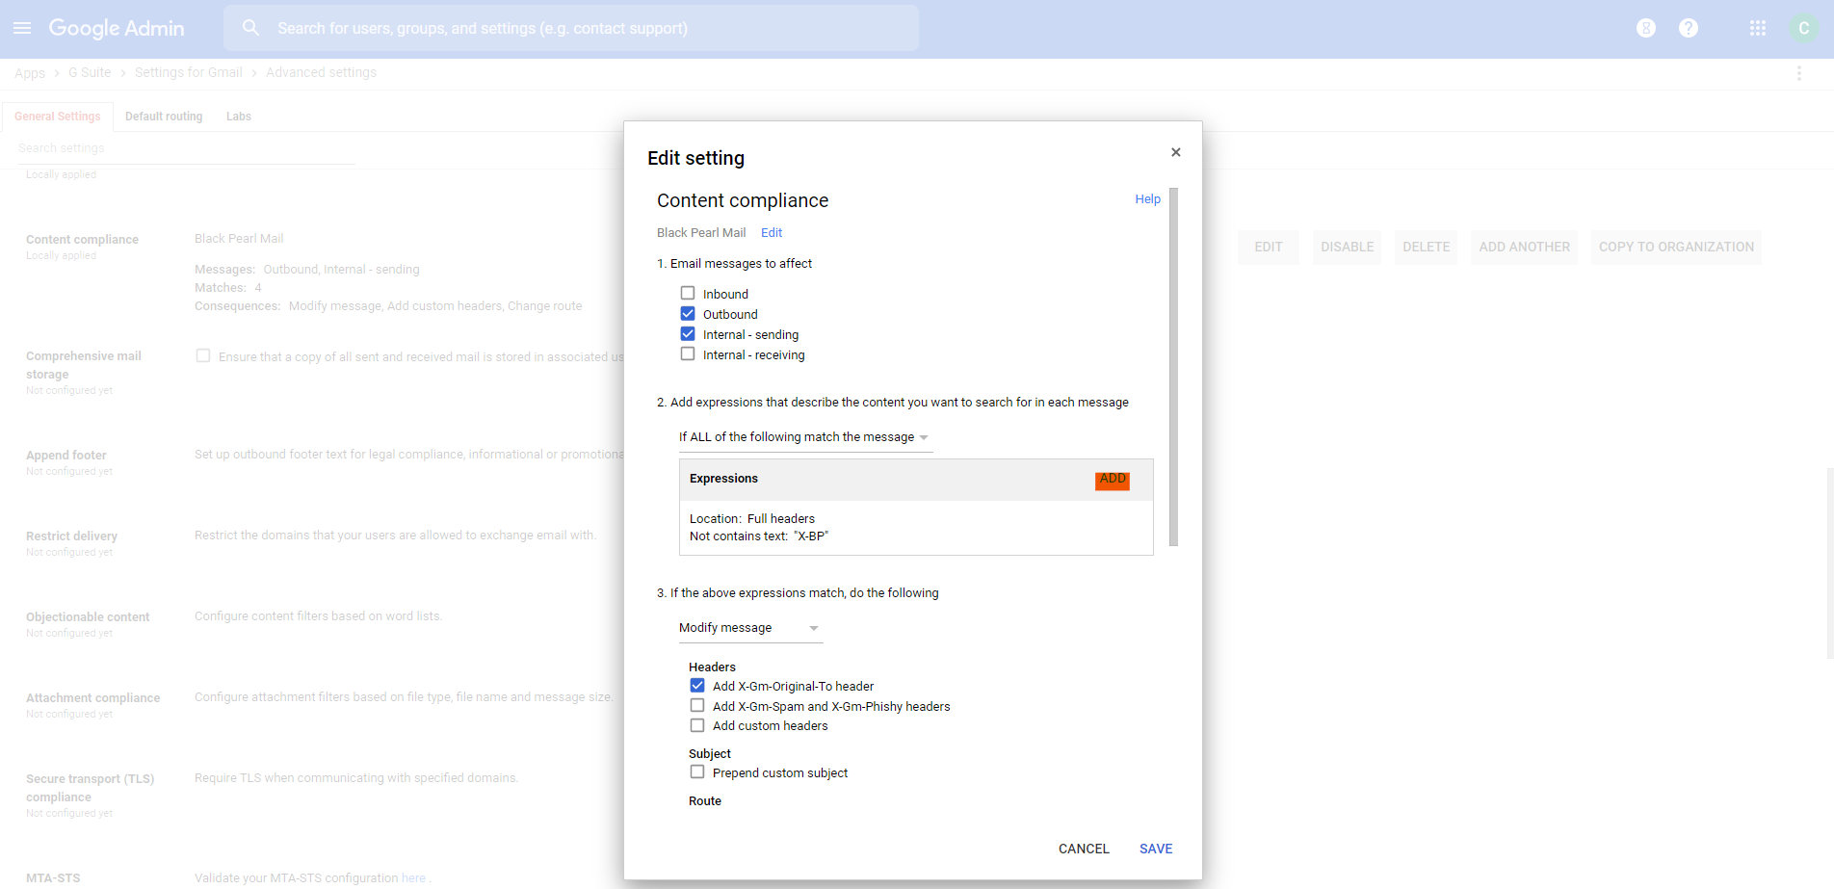Open the hourglass tasks icon
1834x889 pixels.
pos(1646,28)
